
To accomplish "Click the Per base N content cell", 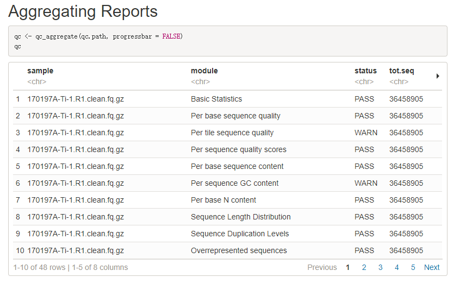I will (x=223, y=200).
